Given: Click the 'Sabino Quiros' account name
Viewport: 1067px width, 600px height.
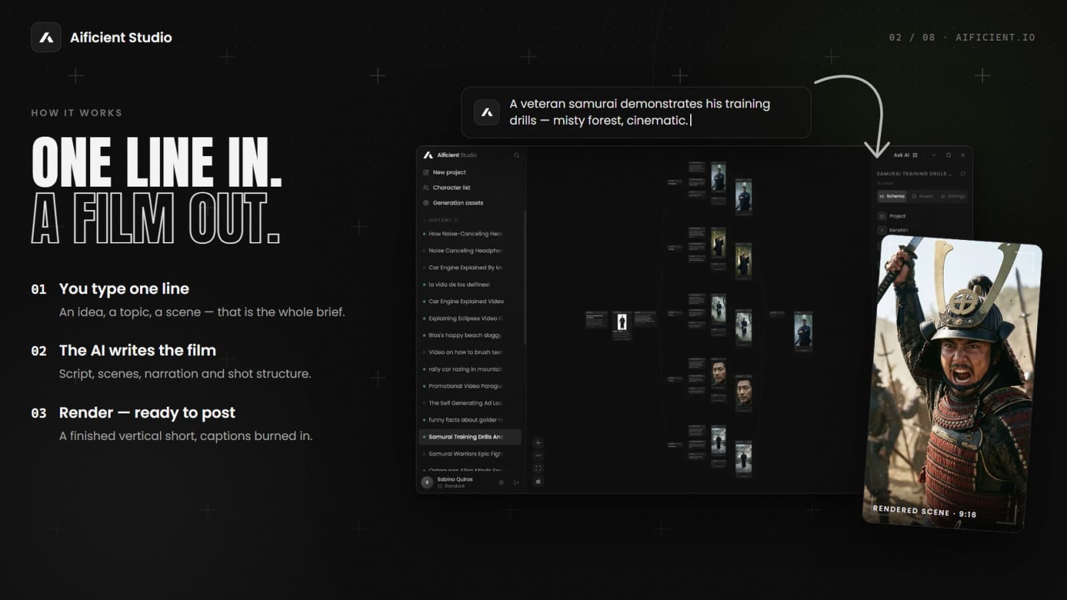Looking at the screenshot, I should [455, 479].
